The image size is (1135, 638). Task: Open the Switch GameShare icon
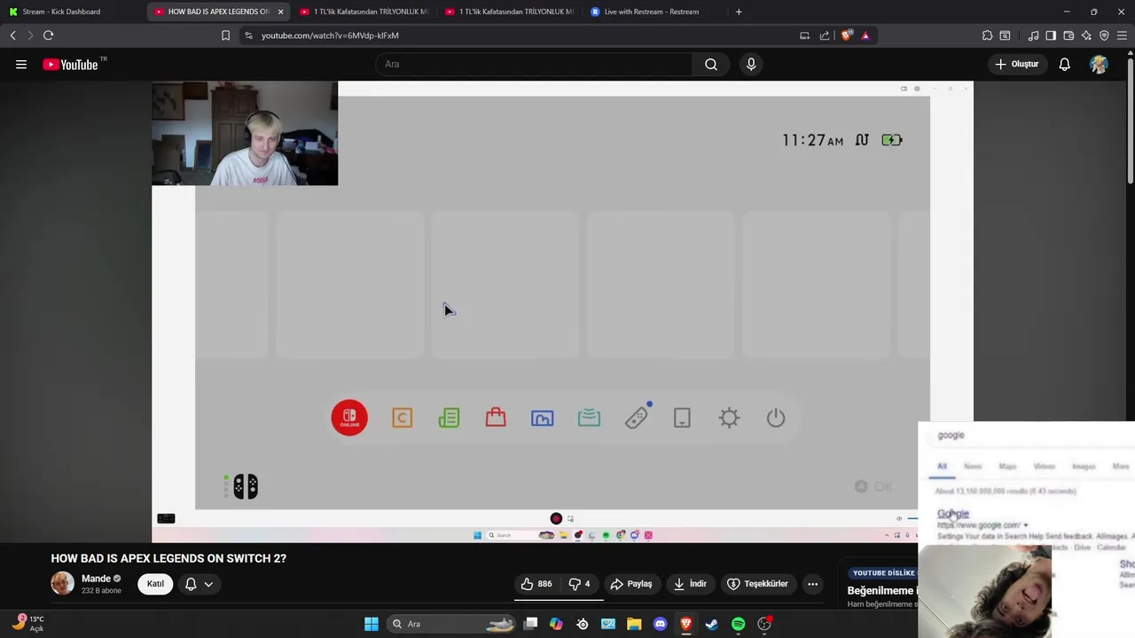pos(589,418)
